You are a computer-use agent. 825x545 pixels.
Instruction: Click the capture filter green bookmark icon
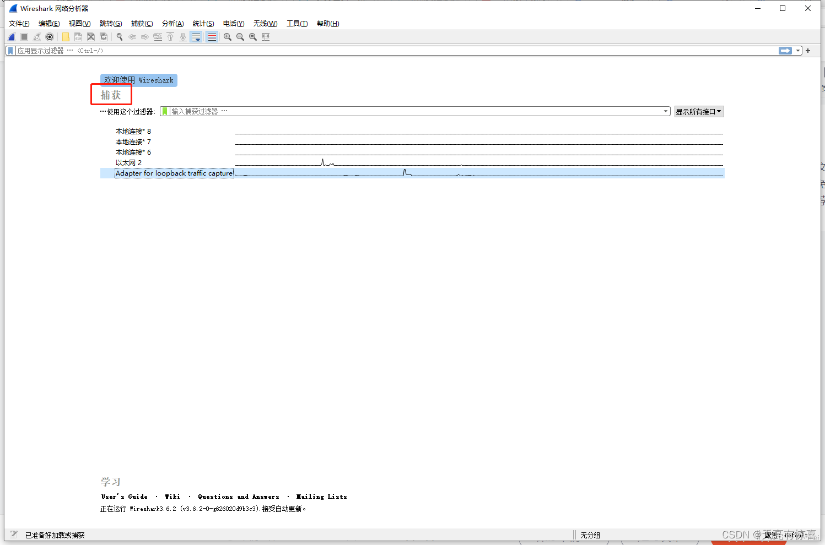pos(165,111)
